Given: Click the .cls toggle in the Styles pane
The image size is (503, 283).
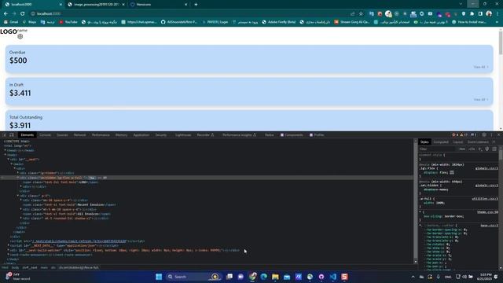Looking at the screenshot, I should pyautogui.click(x=472, y=149).
